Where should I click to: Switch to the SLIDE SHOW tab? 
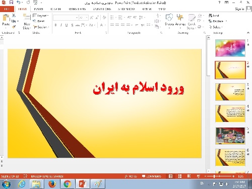coord(126,9)
